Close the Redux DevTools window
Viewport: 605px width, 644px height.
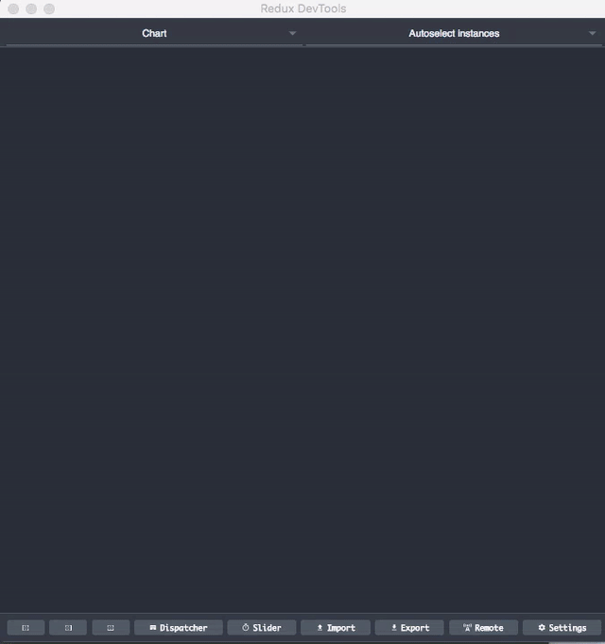pos(13,9)
